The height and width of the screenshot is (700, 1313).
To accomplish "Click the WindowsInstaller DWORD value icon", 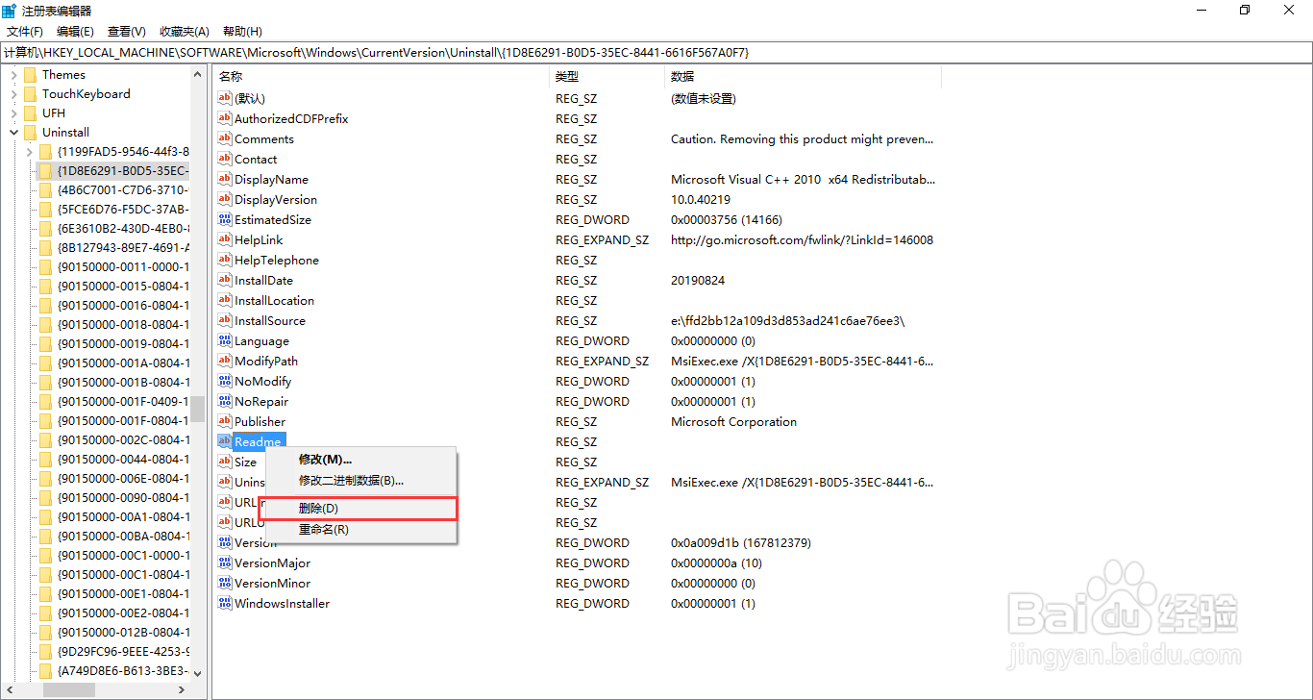I will [225, 603].
